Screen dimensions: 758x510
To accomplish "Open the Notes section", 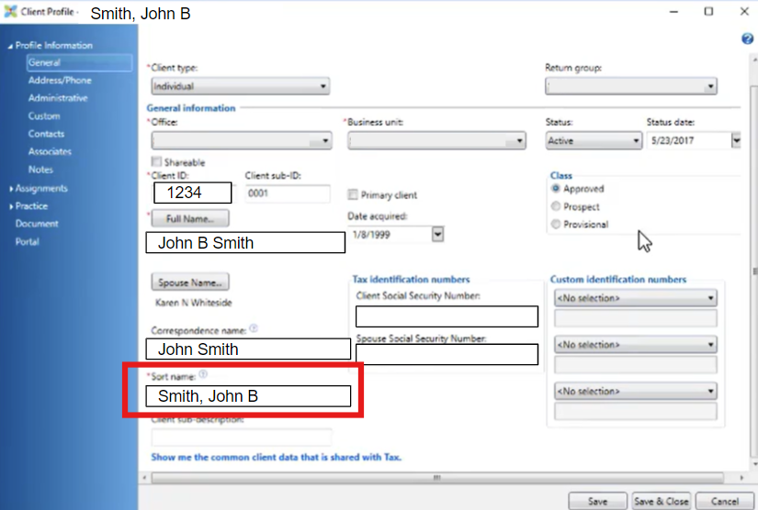I will pyautogui.click(x=40, y=170).
